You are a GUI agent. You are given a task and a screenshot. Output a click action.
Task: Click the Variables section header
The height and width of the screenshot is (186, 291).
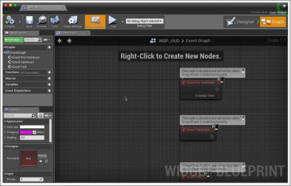28,84
